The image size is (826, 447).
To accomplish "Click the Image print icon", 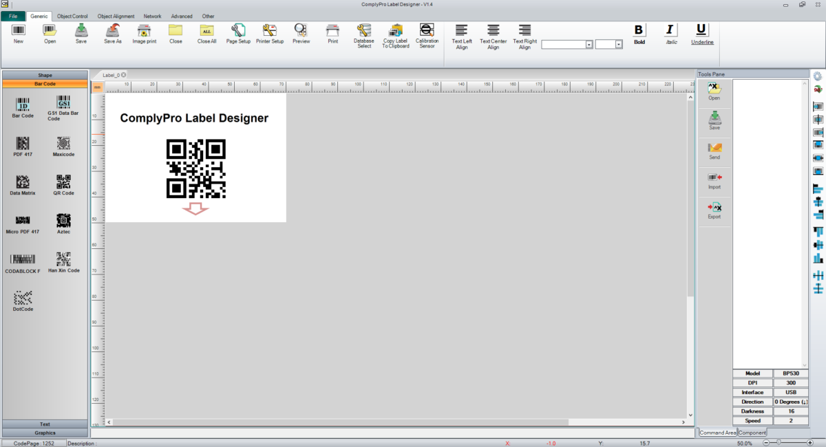I will (x=145, y=34).
